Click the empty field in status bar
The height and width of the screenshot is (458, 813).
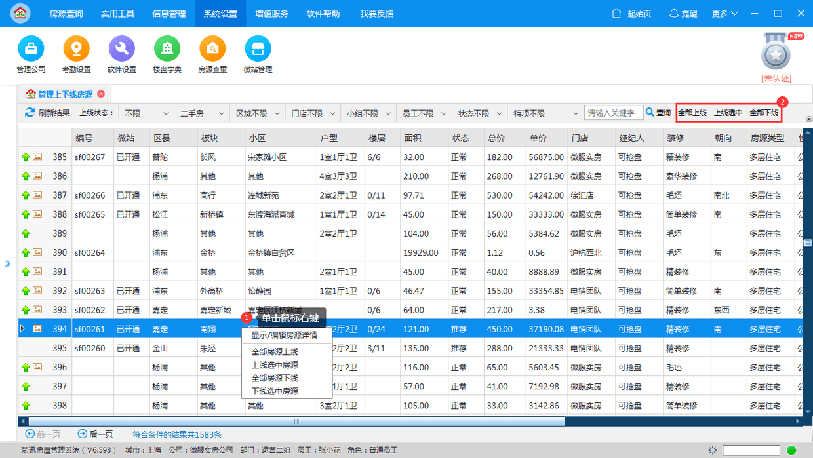751,450
